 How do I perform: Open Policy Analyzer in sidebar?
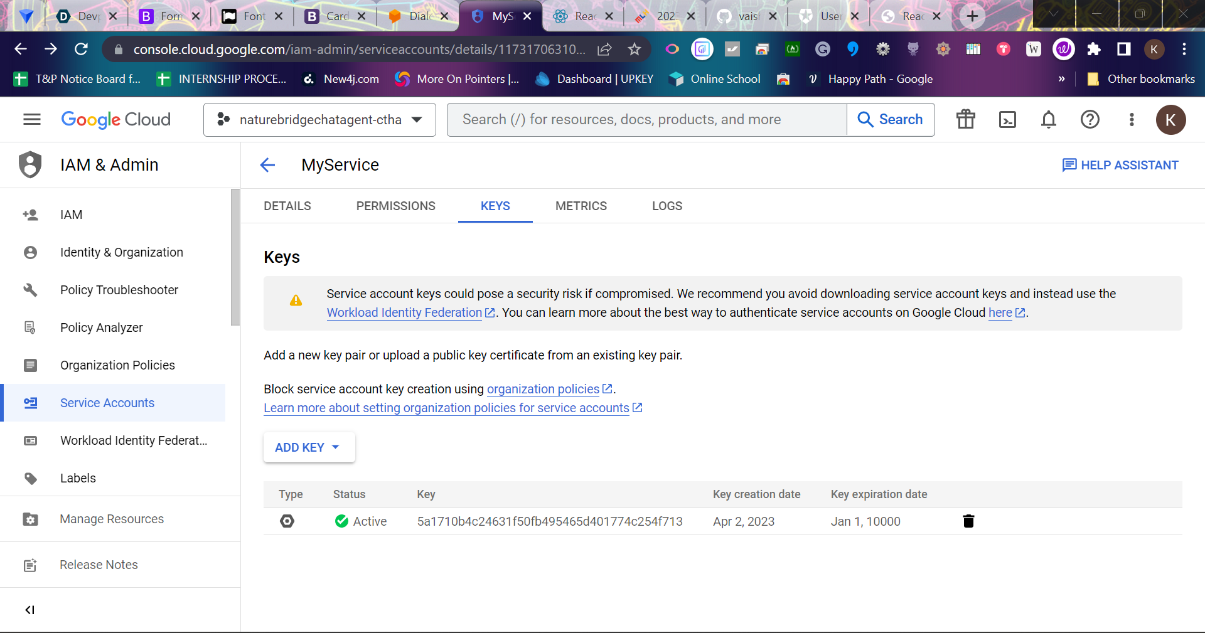[x=113, y=327]
